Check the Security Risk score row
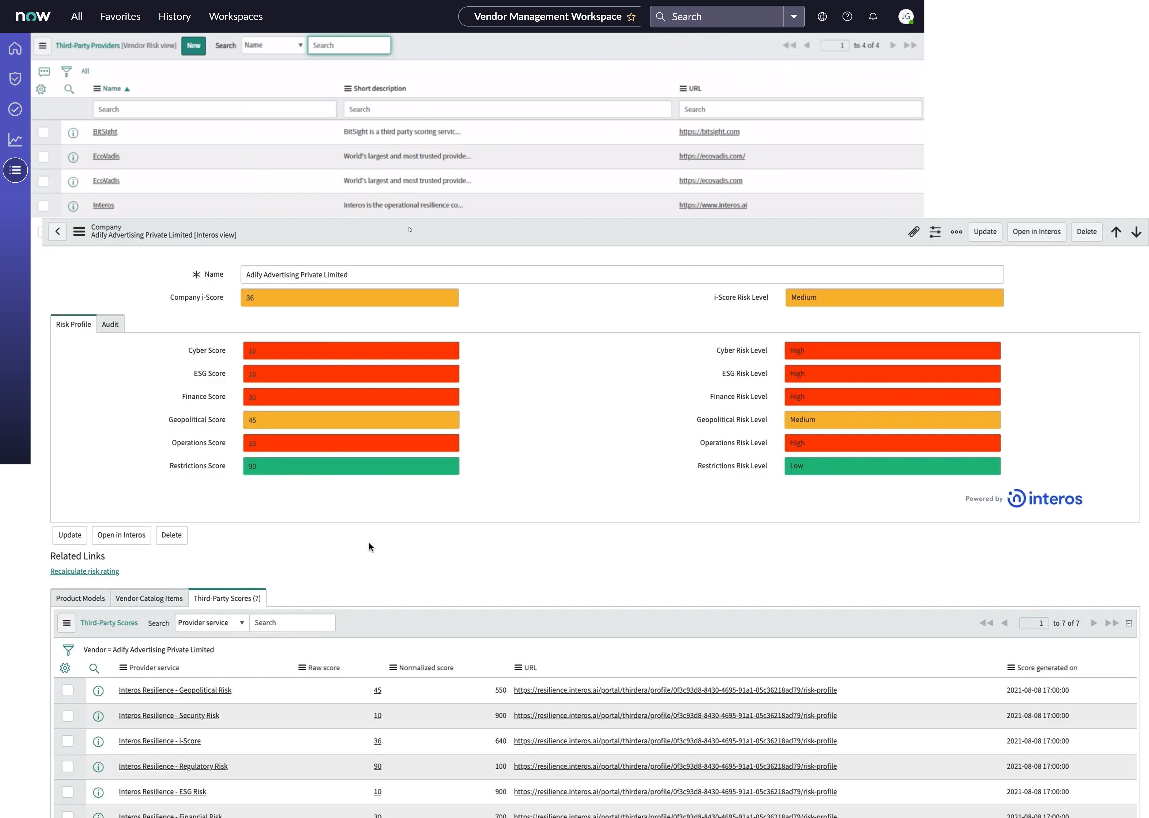This screenshot has height=818, width=1149. tap(67, 716)
